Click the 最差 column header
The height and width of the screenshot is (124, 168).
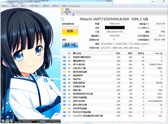[x=127, y=53]
